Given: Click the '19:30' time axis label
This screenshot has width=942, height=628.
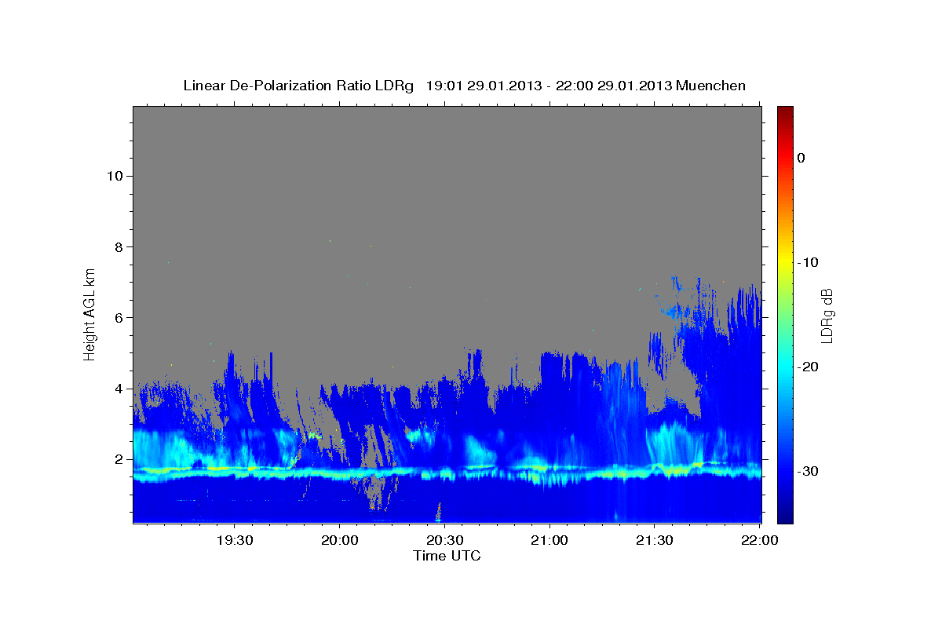Looking at the screenshot, I should click(x=234, y=540).
